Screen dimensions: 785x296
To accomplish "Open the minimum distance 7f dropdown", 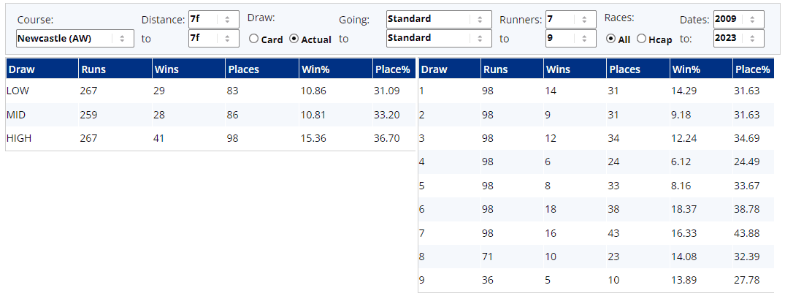I will coord(213,19).
